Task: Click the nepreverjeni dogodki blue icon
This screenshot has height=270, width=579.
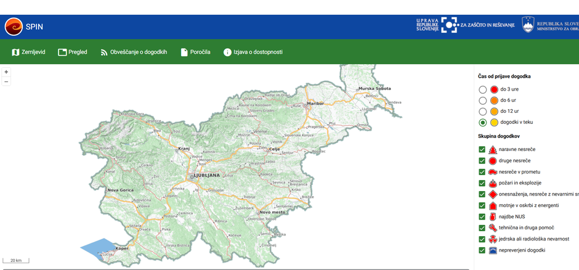Action: click(x=493, y=250)
